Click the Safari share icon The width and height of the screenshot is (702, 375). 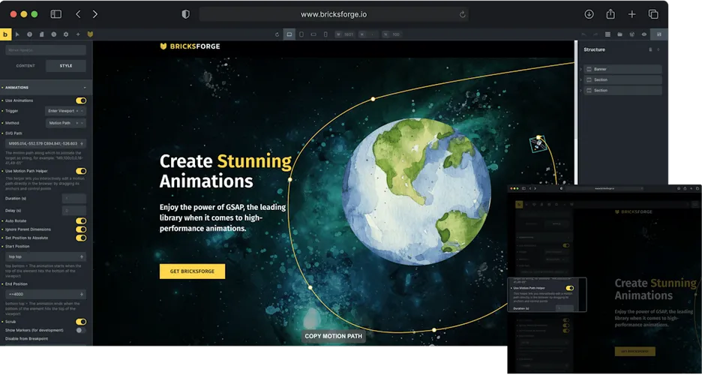tap(610, 14)
